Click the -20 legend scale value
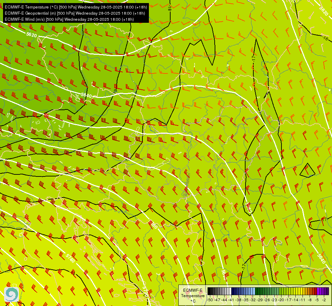This screenshot has height=306, width=332. (281, 300)
